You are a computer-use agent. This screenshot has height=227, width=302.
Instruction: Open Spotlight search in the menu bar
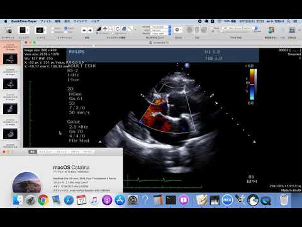pyautogui.click(x=289, y=21)
